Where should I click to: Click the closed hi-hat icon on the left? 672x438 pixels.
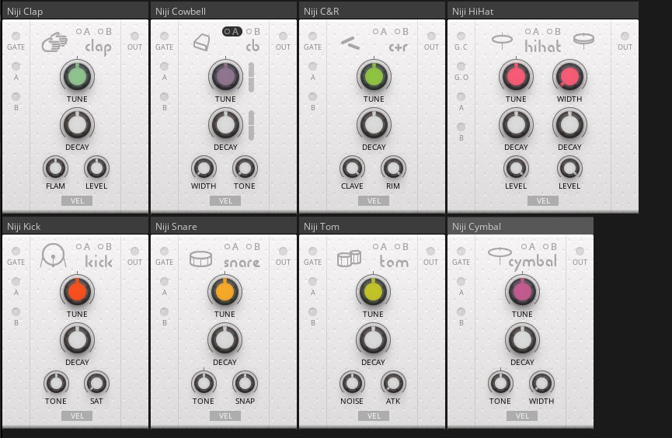click(502, 39)
